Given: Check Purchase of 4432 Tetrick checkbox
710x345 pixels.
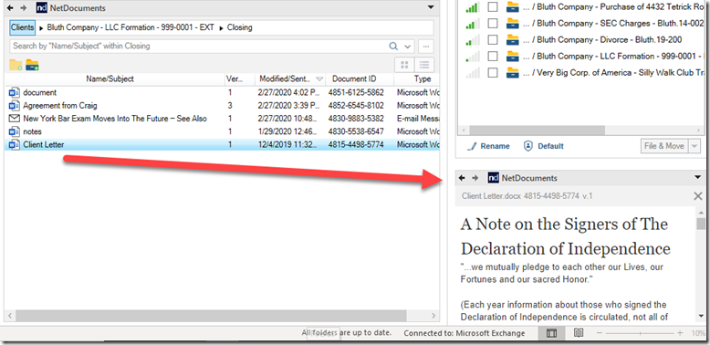Looking at the screenshot, I should point(493,6).
